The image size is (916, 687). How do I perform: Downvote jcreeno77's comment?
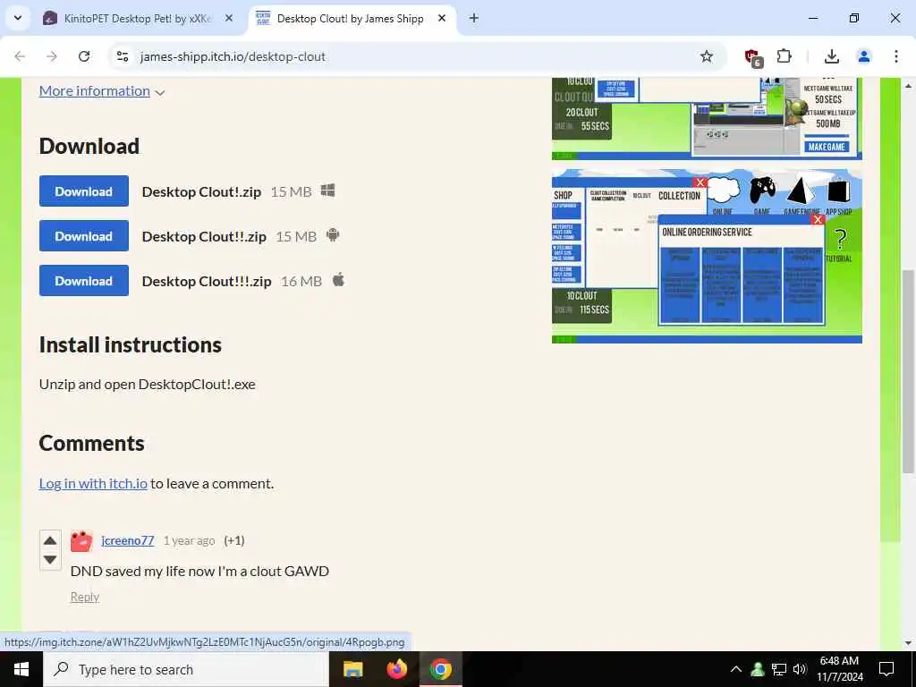click(x=50, y=560)
